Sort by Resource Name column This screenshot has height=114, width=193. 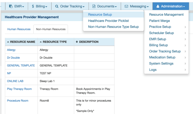pyautogui.click(x=21, y=42)
